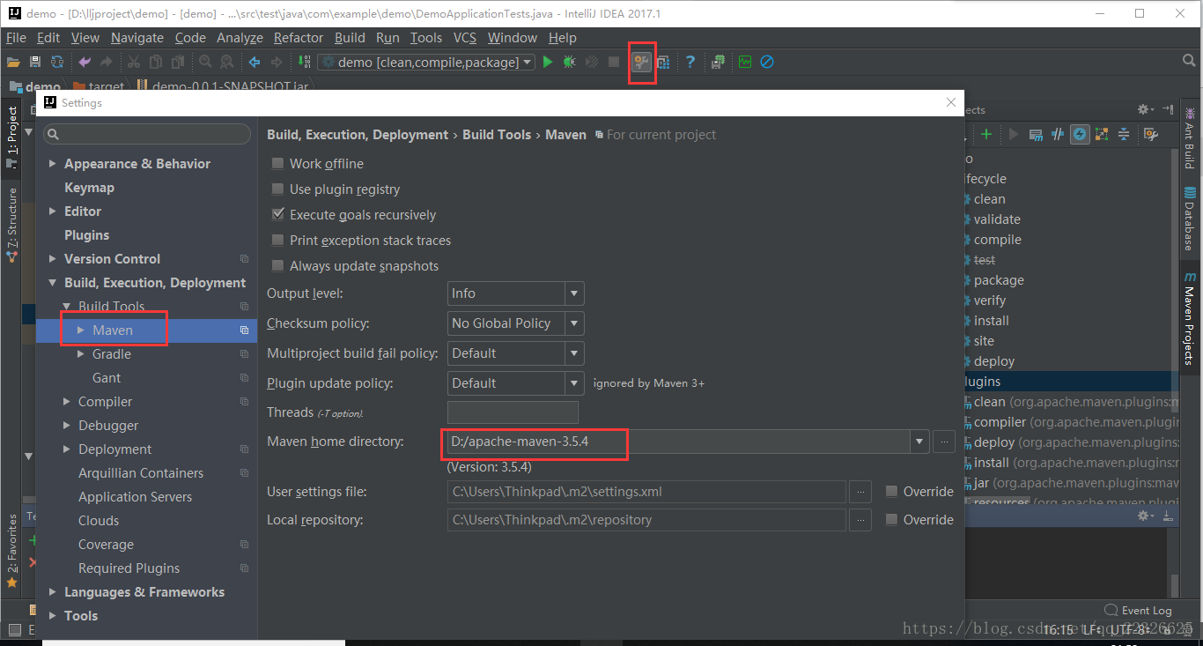The height and width of the screenshot is (646, 1203).
Task: Click the green monitor toolbar icon
Action: pos(745,62)
